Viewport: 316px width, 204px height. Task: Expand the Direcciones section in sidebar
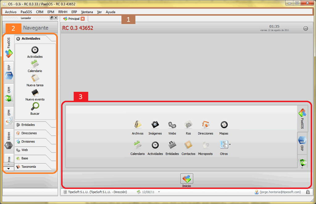[35, 133]
